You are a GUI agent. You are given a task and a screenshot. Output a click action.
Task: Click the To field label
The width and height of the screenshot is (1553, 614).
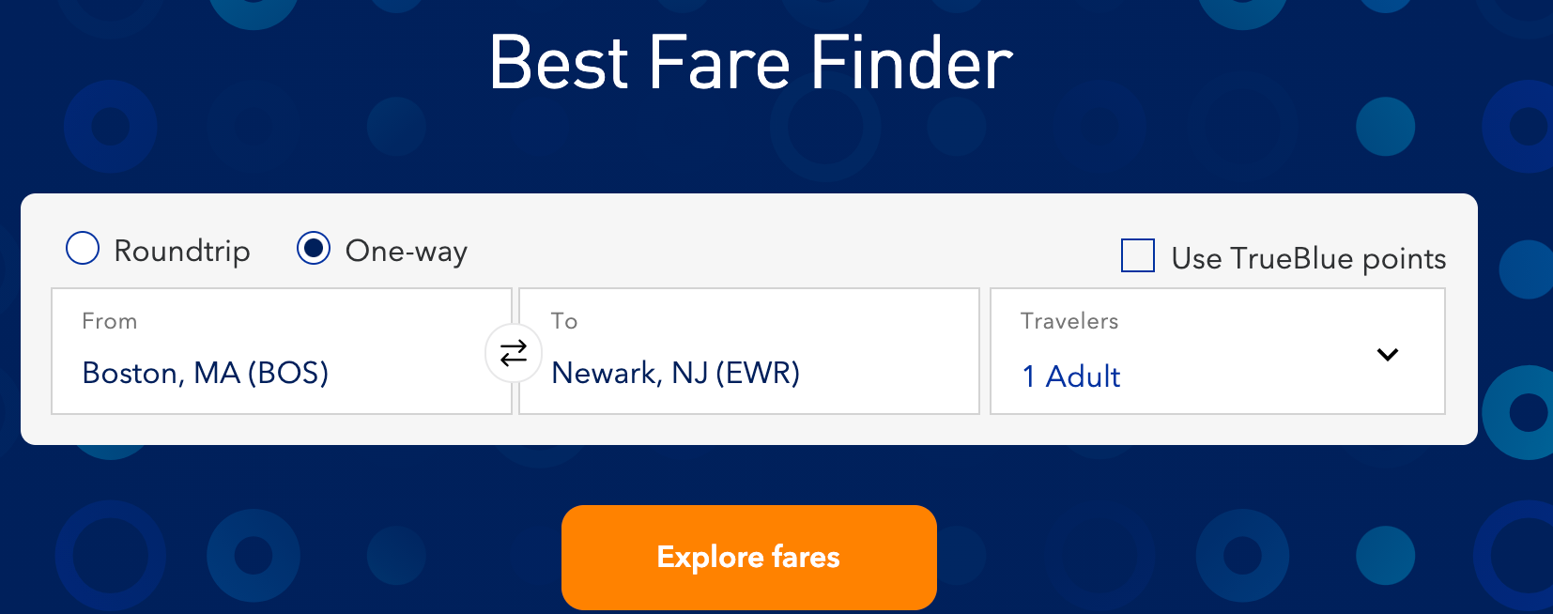564,321
